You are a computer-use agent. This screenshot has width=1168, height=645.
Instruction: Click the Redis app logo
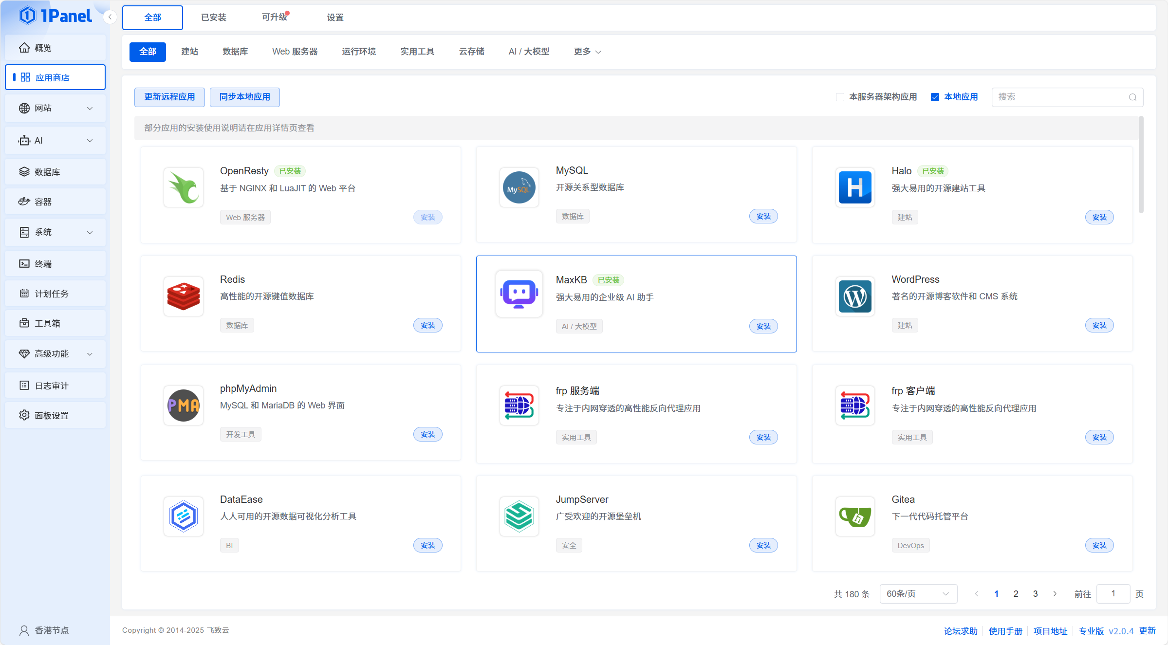point(184,296)
